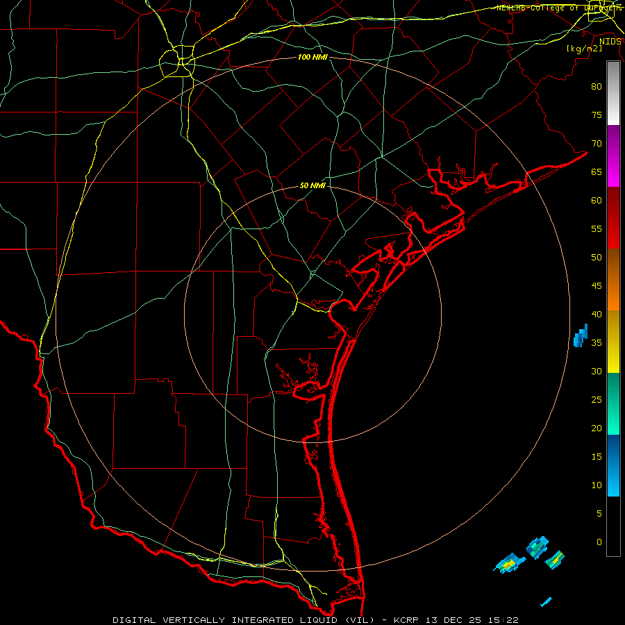Click the 50 NMI range ring label
Screen dimensions: 625x625
click(312, 185)
